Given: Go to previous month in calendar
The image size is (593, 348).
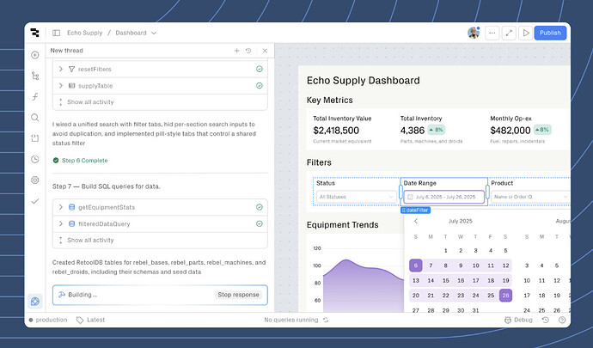Looking at the screenshot, I should pos(416,221).
